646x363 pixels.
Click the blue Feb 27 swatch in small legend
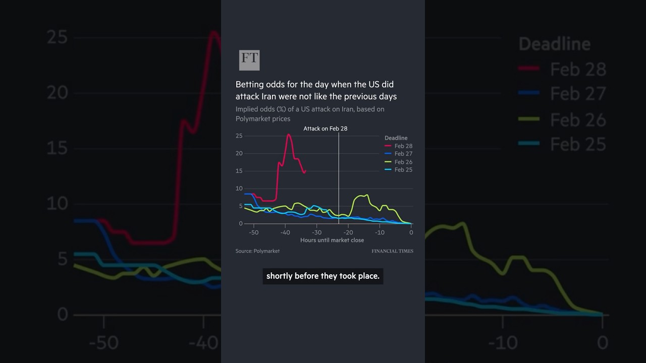point(388,154)
